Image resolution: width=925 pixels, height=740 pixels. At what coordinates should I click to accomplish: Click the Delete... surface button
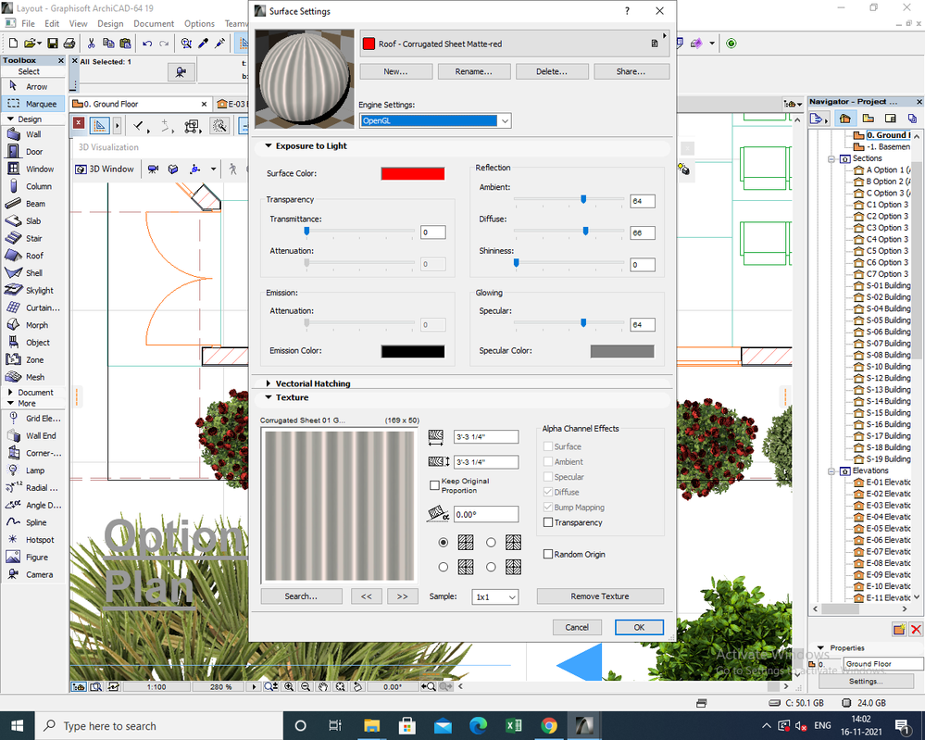[552, 71]
